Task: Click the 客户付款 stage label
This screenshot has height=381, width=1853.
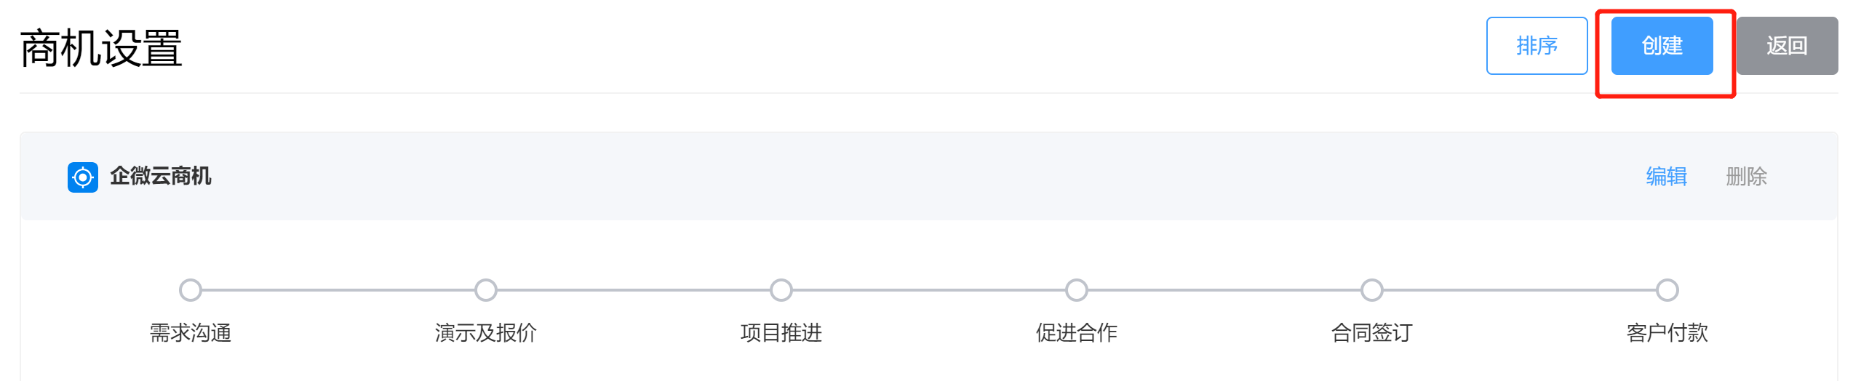Action: (1667, 333)
